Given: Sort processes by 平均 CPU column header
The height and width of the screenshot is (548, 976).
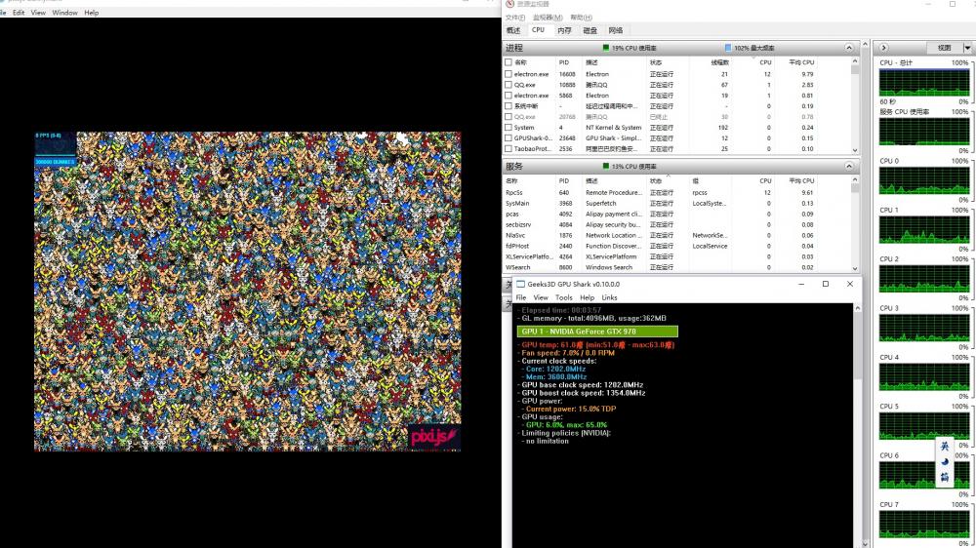Looking at the screenshot, I should [801, 62].
